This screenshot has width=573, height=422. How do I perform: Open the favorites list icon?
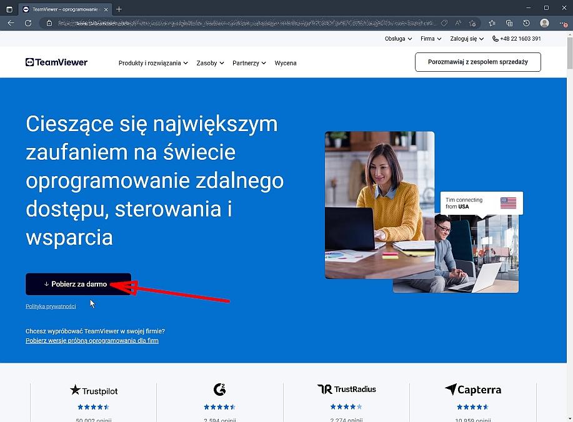click(492, 23)
